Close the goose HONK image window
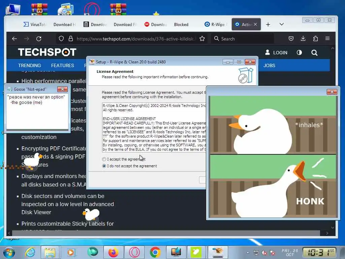Image resolution: width=345 pixels, height=259 pixels. click(332, 92)
